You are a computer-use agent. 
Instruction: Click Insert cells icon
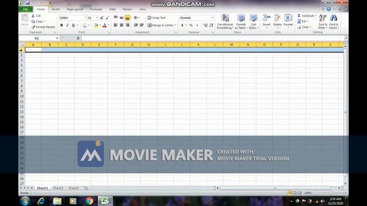click(x=266, y=18)
